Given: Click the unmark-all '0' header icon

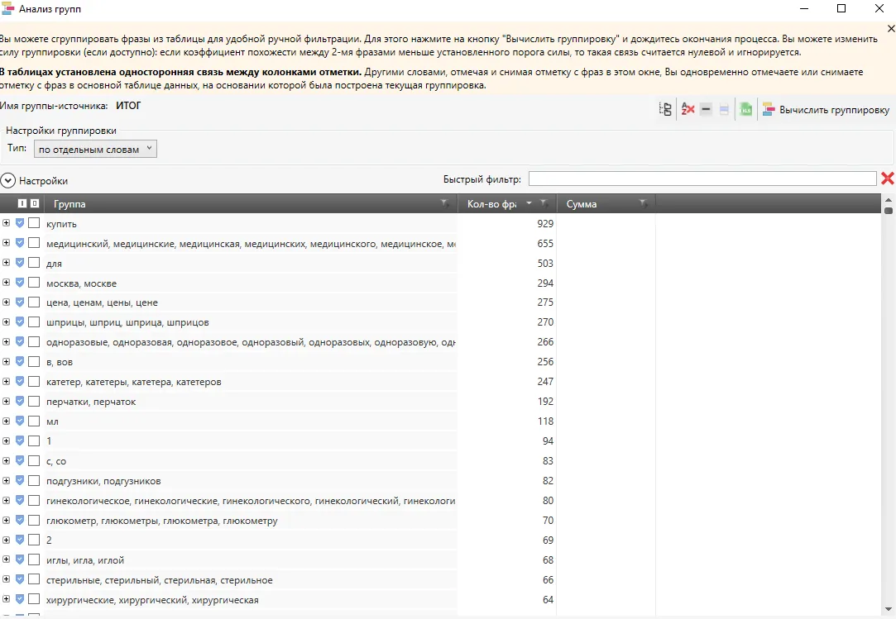Looking at the screenshot, I should (x=34, y=203).
